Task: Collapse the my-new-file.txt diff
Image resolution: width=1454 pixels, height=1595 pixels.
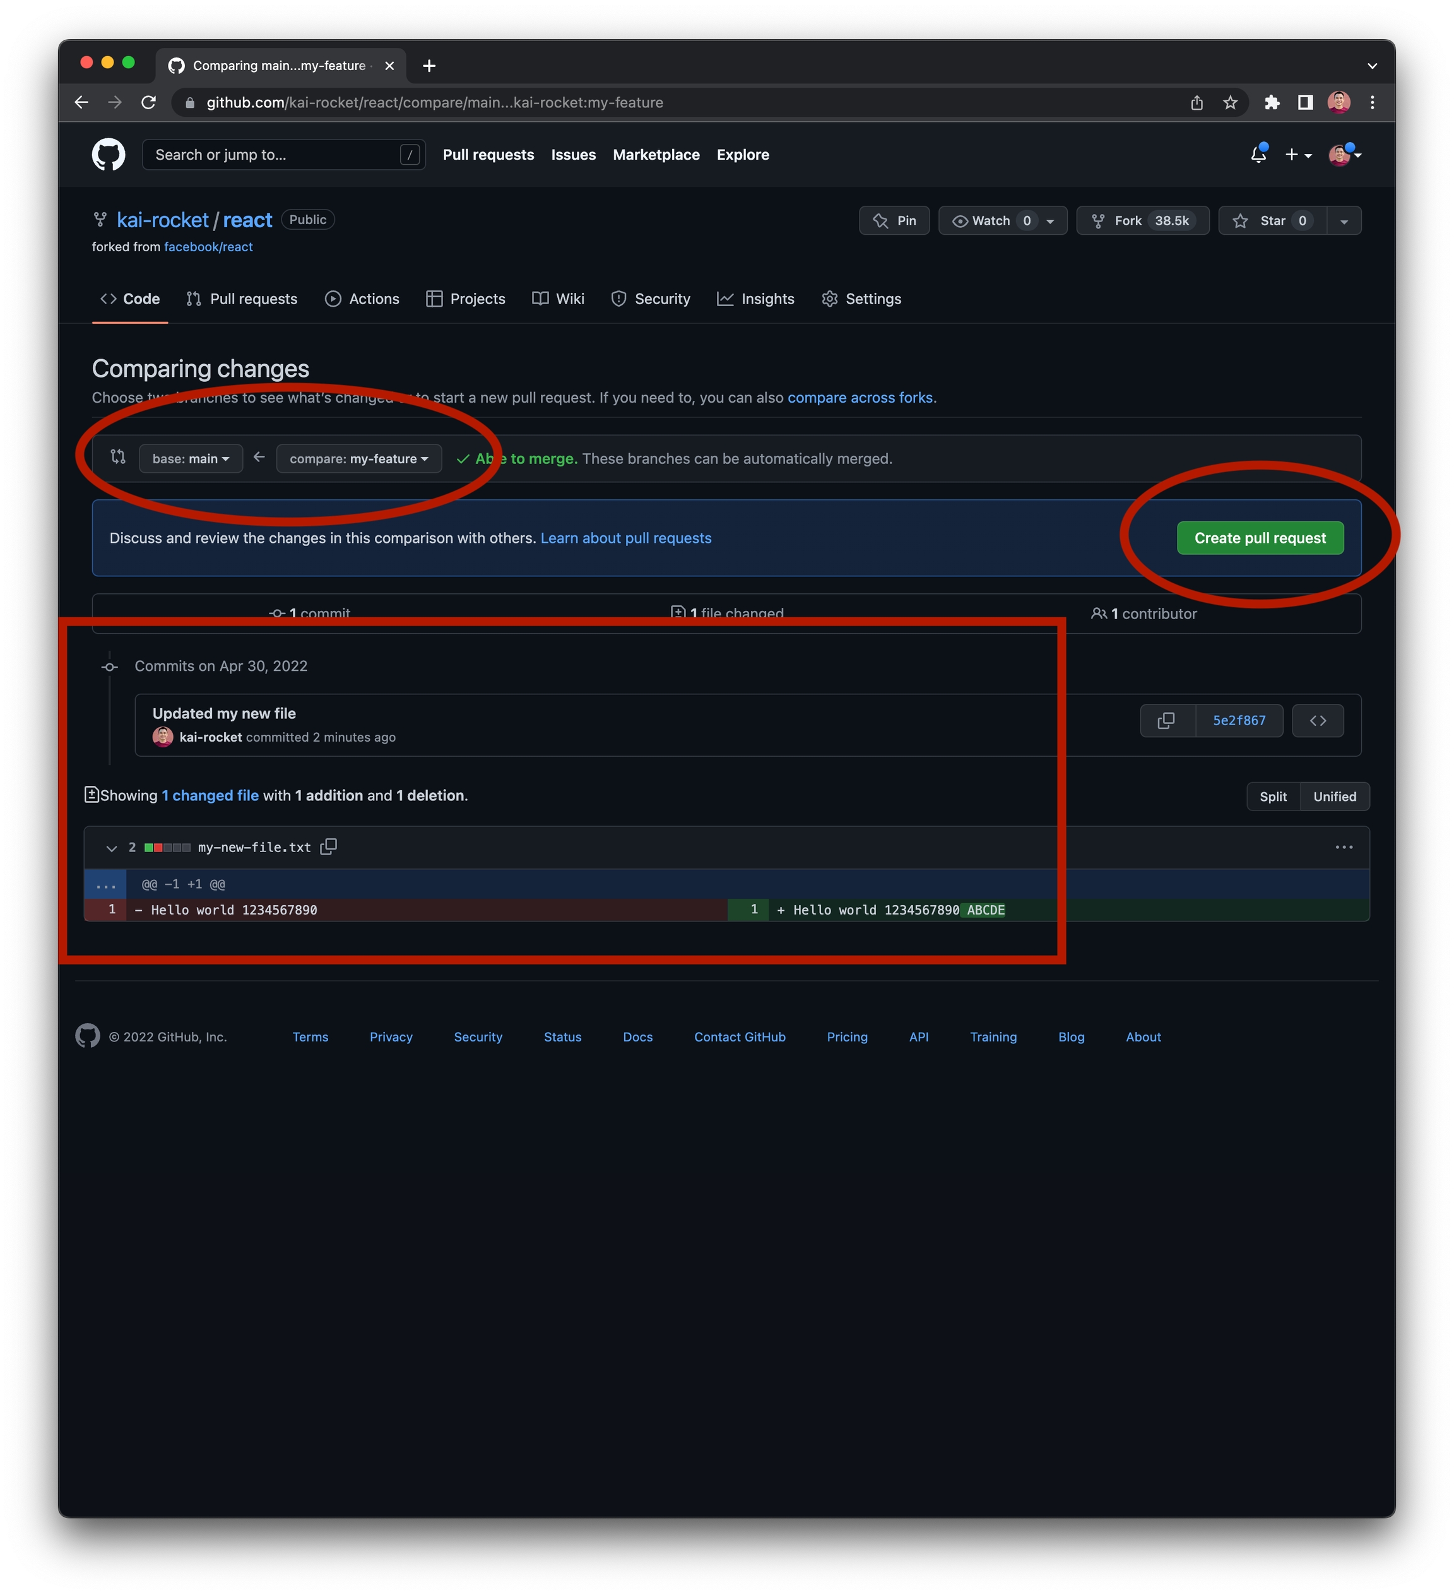Action: [x=112, y=848]
